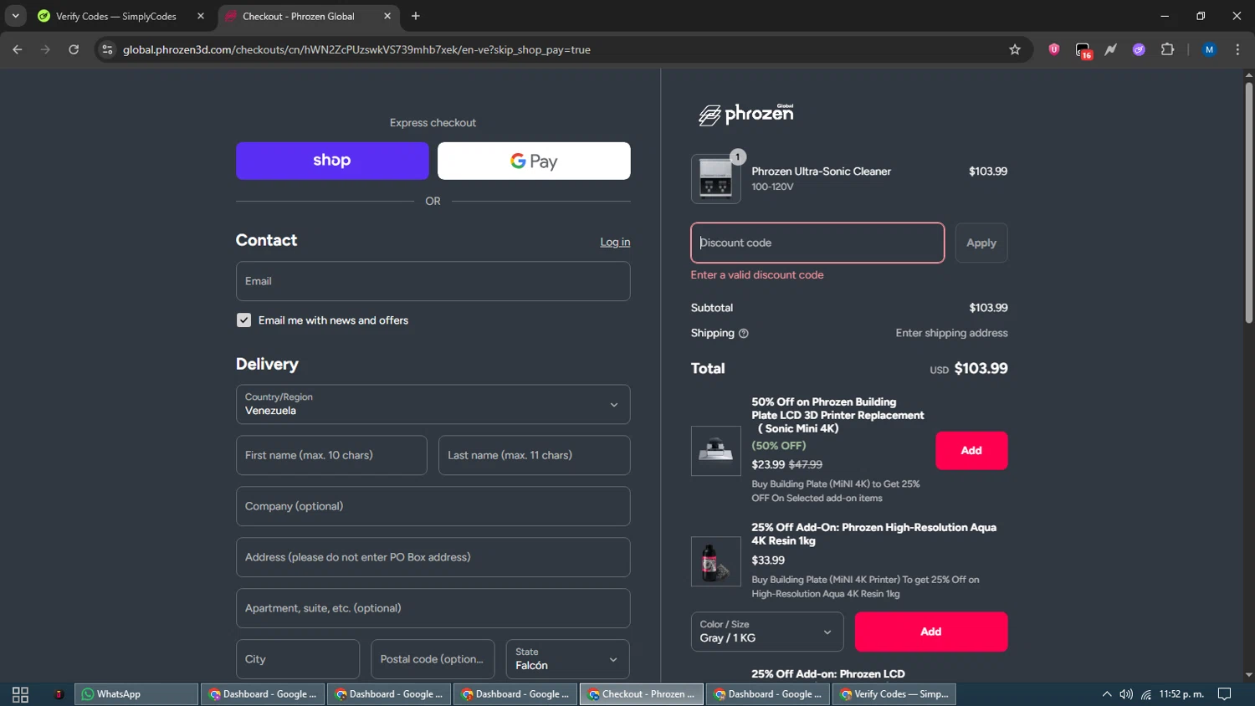
Task: Click the Shipping help question icon
Action: point(743,333)
